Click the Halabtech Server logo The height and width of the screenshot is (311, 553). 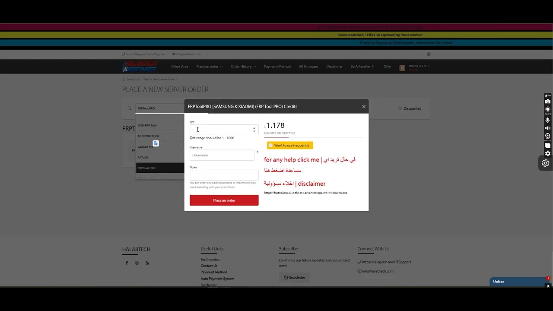(x=140, y=67)
